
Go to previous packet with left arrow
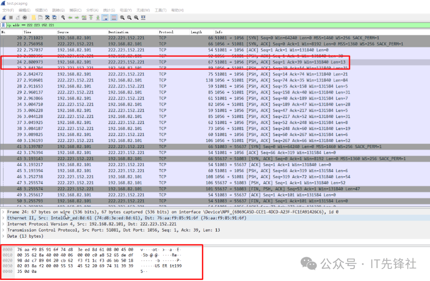(x=70, y=18)
